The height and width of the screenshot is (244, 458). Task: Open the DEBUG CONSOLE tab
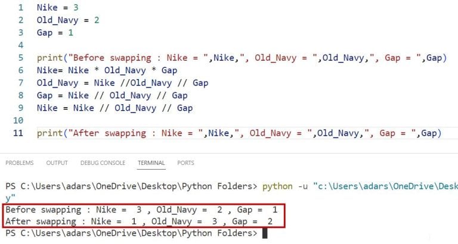(103, 163)
